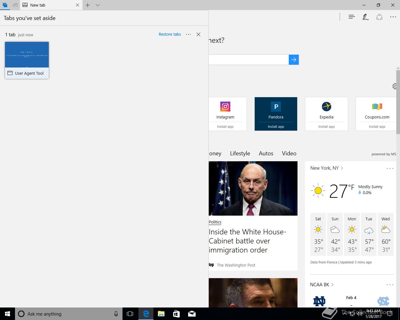The width and height of the screenshot is (400, 320).
Task: Select Sun forecast column
Action: click(x=335, y=234)
